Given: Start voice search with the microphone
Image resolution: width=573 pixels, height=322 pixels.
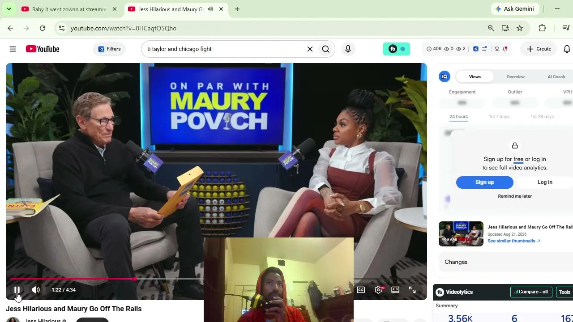Looking at the screenshot, I should 348,49.
